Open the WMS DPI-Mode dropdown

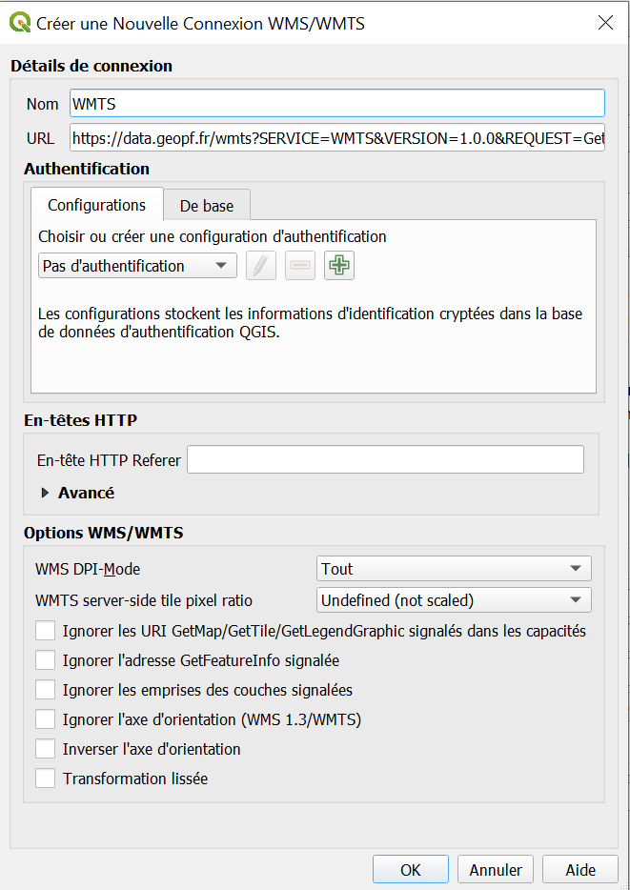pyautogui.click(x=454, y=569)
